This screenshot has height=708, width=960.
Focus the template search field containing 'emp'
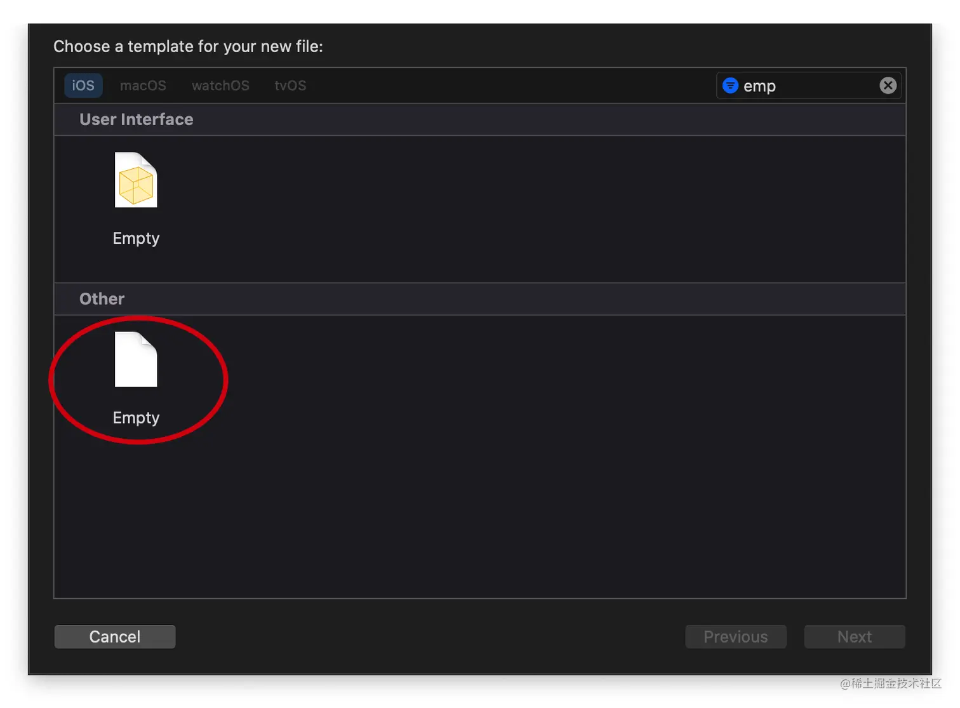(x=809, y=86)
